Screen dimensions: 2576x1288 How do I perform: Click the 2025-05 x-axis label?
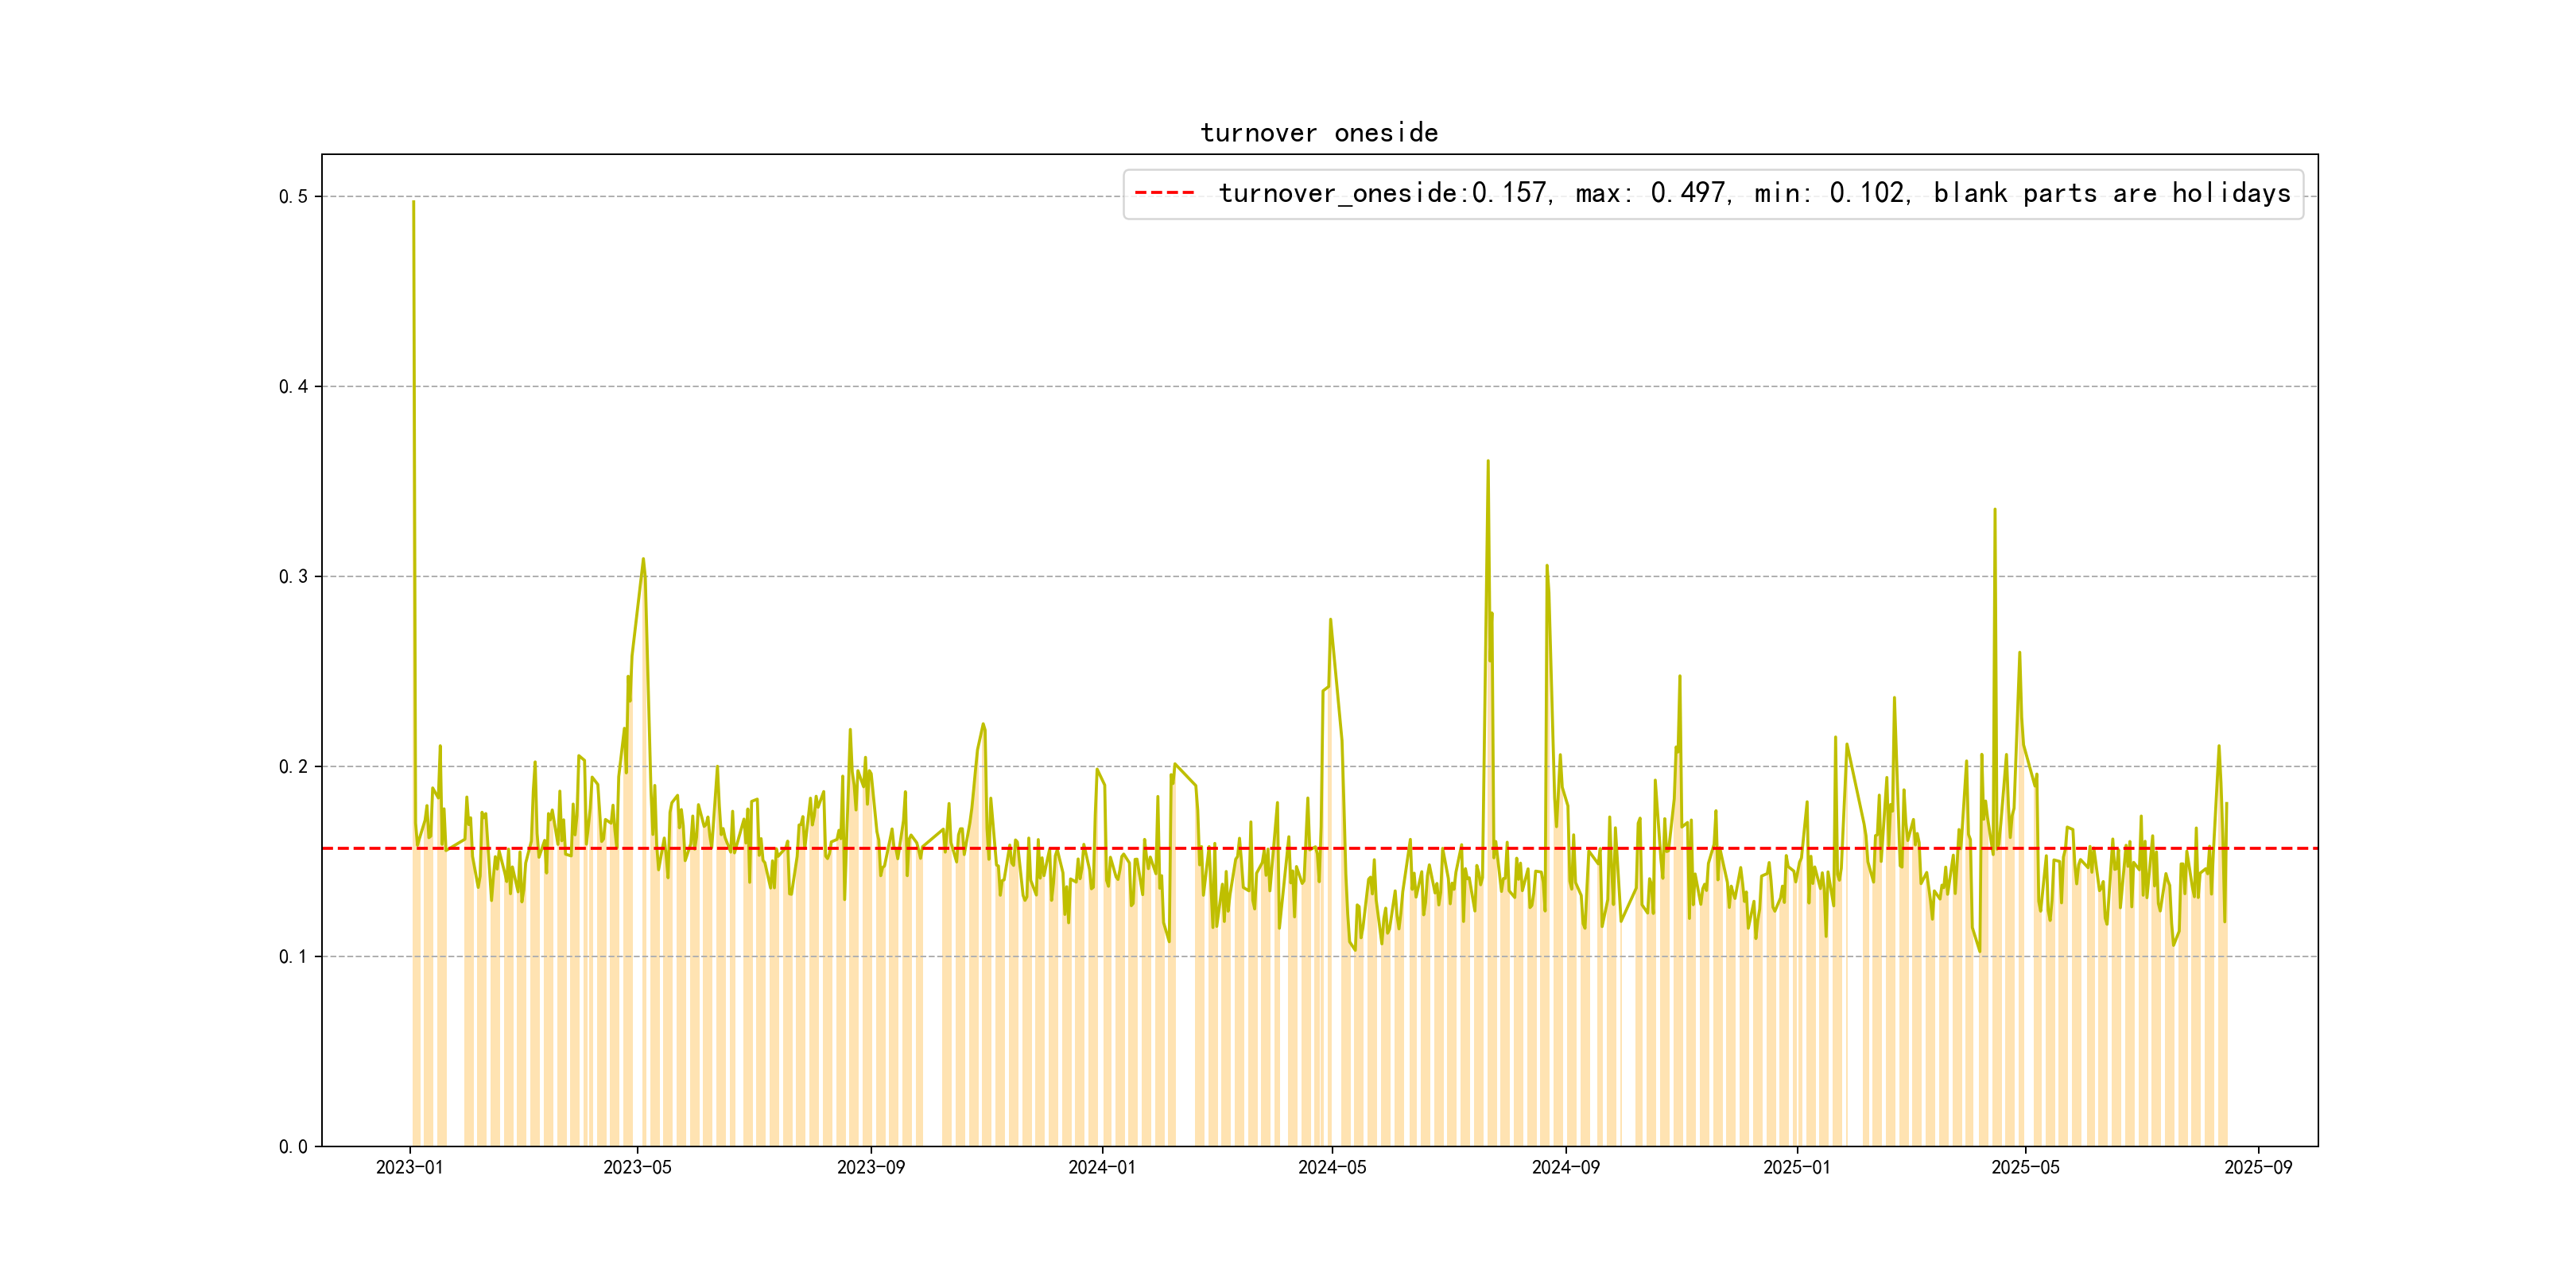[2025, 1167]
